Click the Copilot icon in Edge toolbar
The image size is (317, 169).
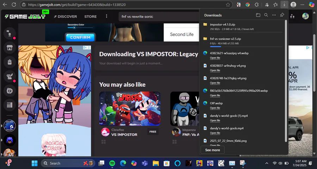[312, 5]
